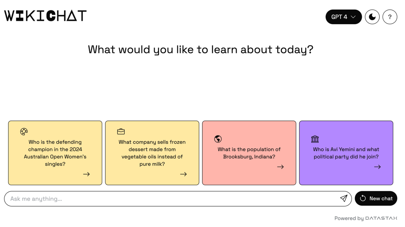
Task: Click the palette icon on Australian Open card
Action: tap(24, 131)
